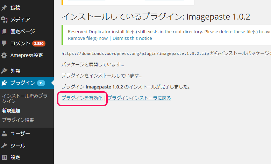271x164 pixels.
Task: Click the media icon beside メディア
Action: [4, 20]
